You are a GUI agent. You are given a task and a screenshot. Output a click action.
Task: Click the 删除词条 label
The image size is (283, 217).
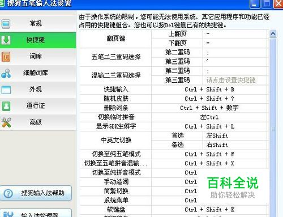point(116,108)
